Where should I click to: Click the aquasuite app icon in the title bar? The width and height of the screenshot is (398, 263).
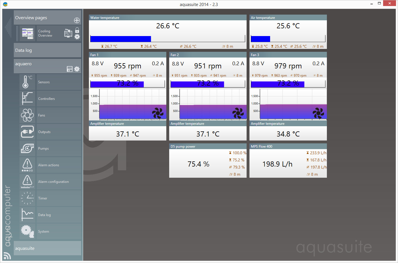pyautogui.click(x=5, y=4)
